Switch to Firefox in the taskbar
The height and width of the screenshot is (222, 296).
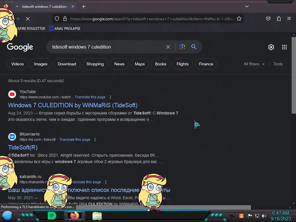point(75,216)
